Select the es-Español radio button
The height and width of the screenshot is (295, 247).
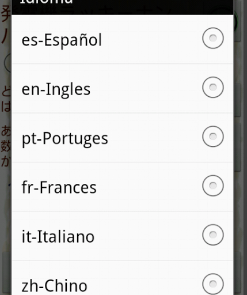[213, 38]
